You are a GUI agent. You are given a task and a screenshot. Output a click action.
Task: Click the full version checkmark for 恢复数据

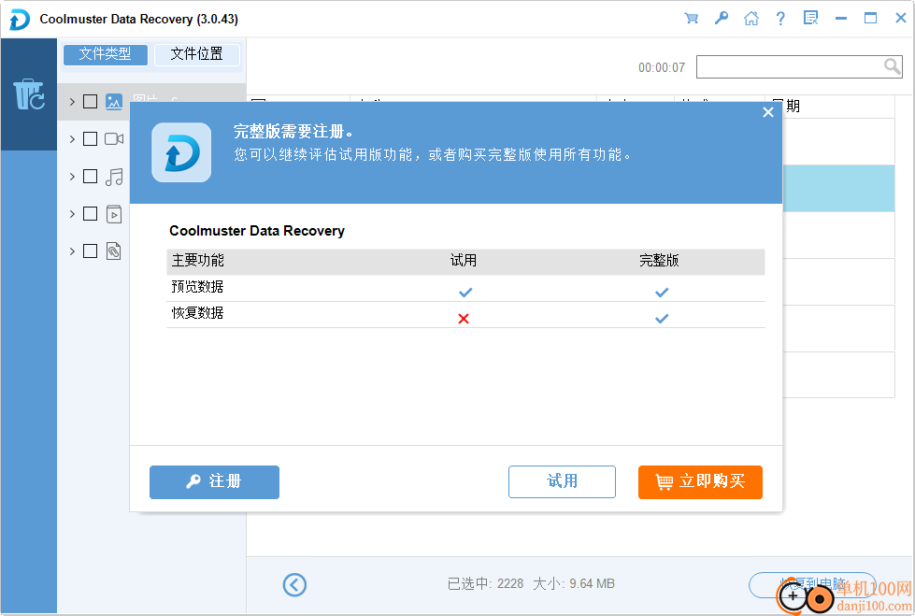click(x=661, y=319)
